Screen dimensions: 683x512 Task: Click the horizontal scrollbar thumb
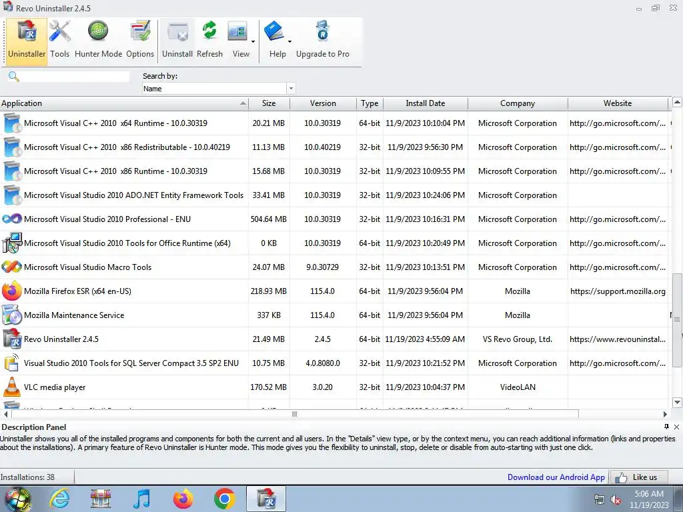(x=295, y=414)
